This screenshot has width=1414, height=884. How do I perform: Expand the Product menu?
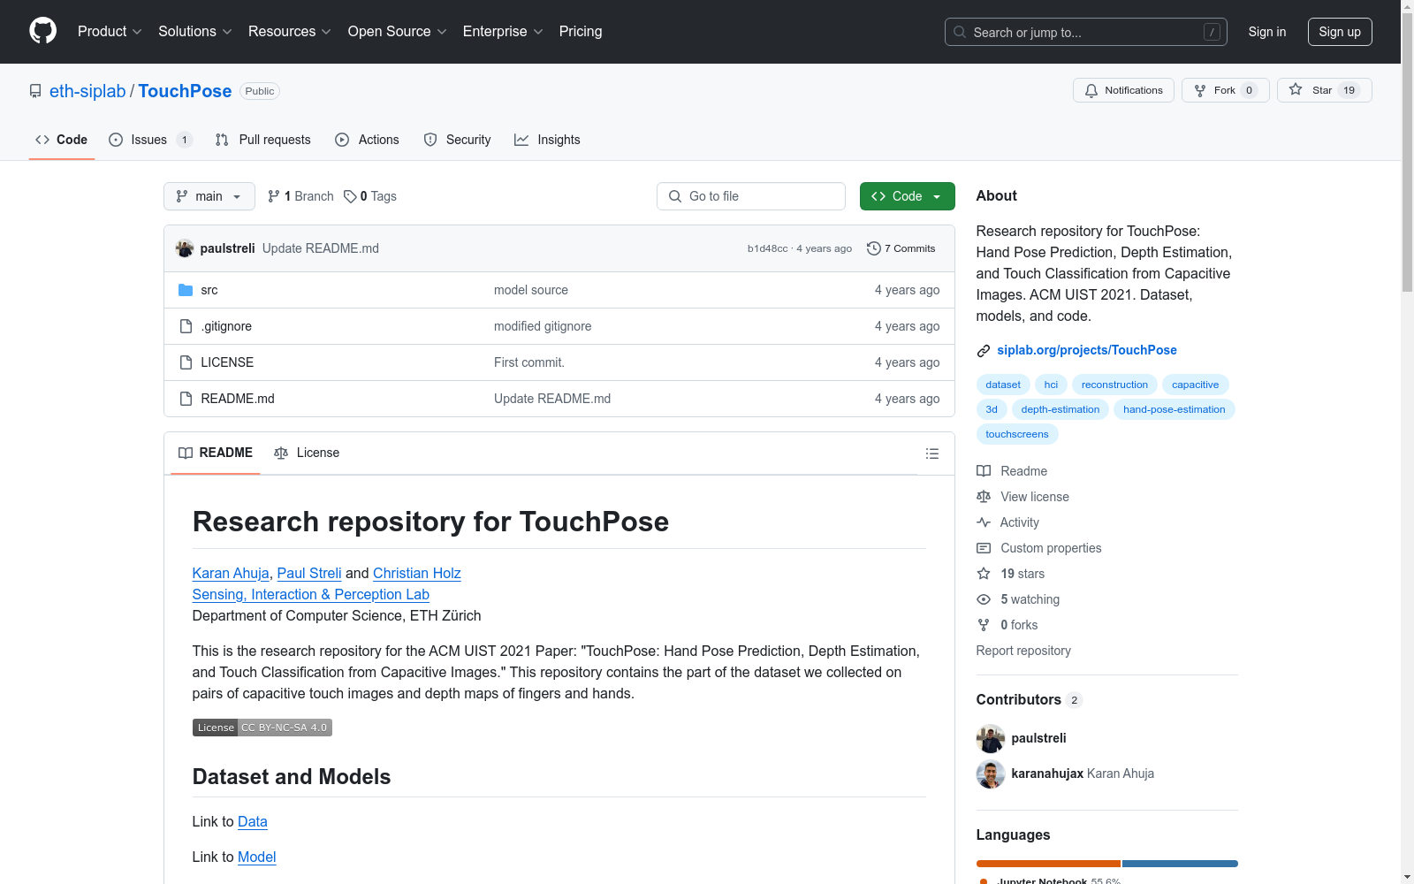pos(110,32)
